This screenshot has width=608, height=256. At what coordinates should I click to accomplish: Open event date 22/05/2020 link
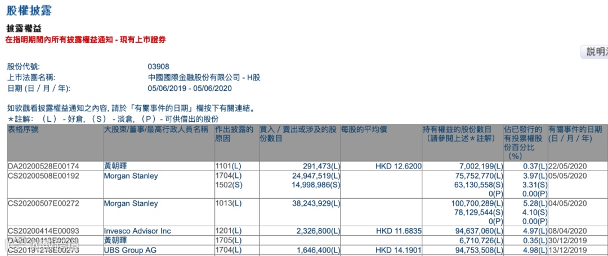pos(567,167)
